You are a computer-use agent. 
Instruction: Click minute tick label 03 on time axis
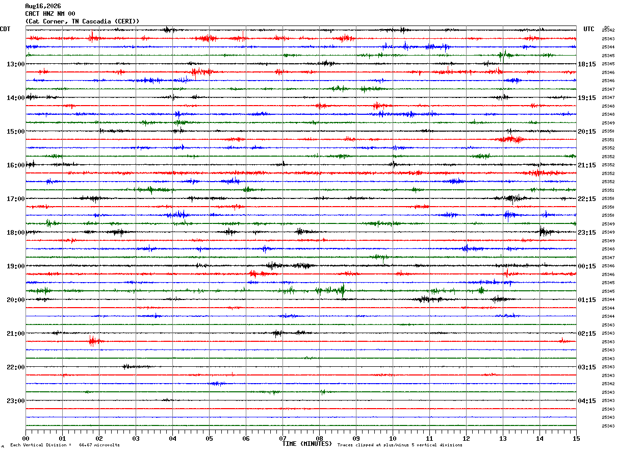coord(136,438)
